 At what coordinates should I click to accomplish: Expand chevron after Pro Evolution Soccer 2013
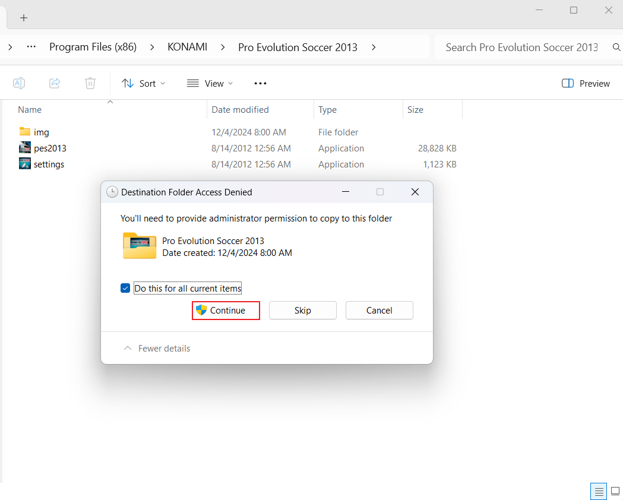pyautogui.click(x=374, y=48)
